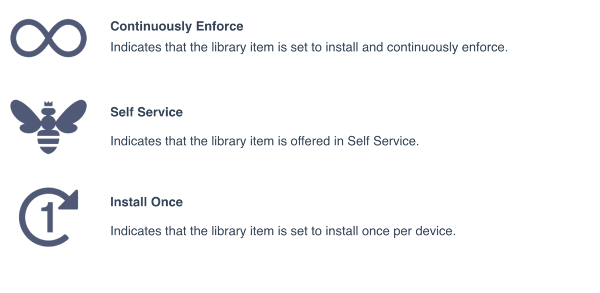Click the sentence describing install and continuously enforce
Image resolution: width=600 pixels, height=293 pixels.
(309, 47)
